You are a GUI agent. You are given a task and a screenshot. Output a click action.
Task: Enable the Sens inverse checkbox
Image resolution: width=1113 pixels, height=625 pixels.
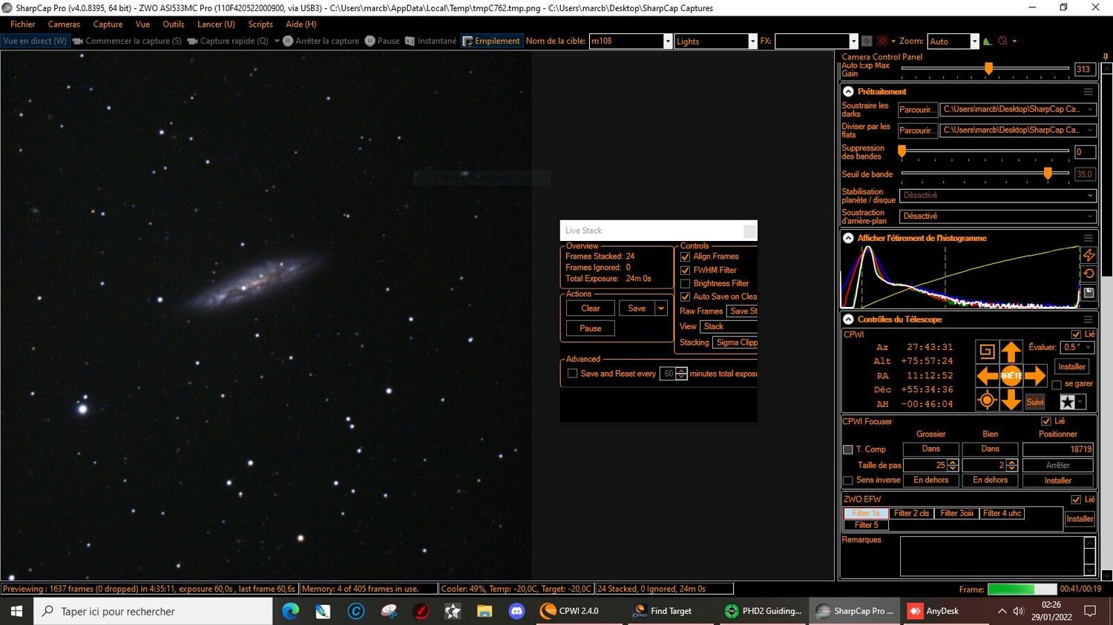[x=848, y=480]
